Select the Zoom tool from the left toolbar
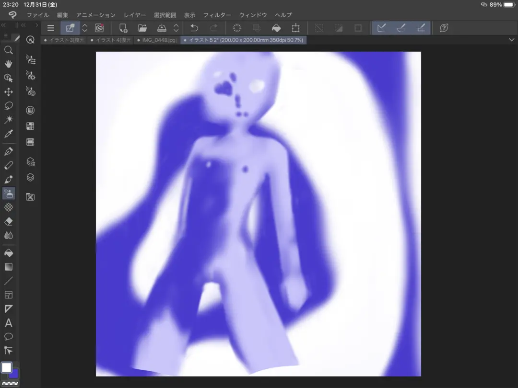Viewport: 518px width, 388px height. click(9, 49)
